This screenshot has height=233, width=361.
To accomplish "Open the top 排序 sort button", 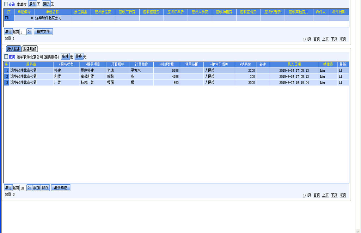I will (46, 4).
